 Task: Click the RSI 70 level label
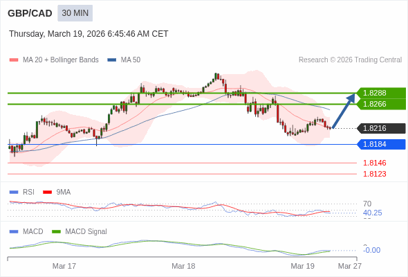367,204
